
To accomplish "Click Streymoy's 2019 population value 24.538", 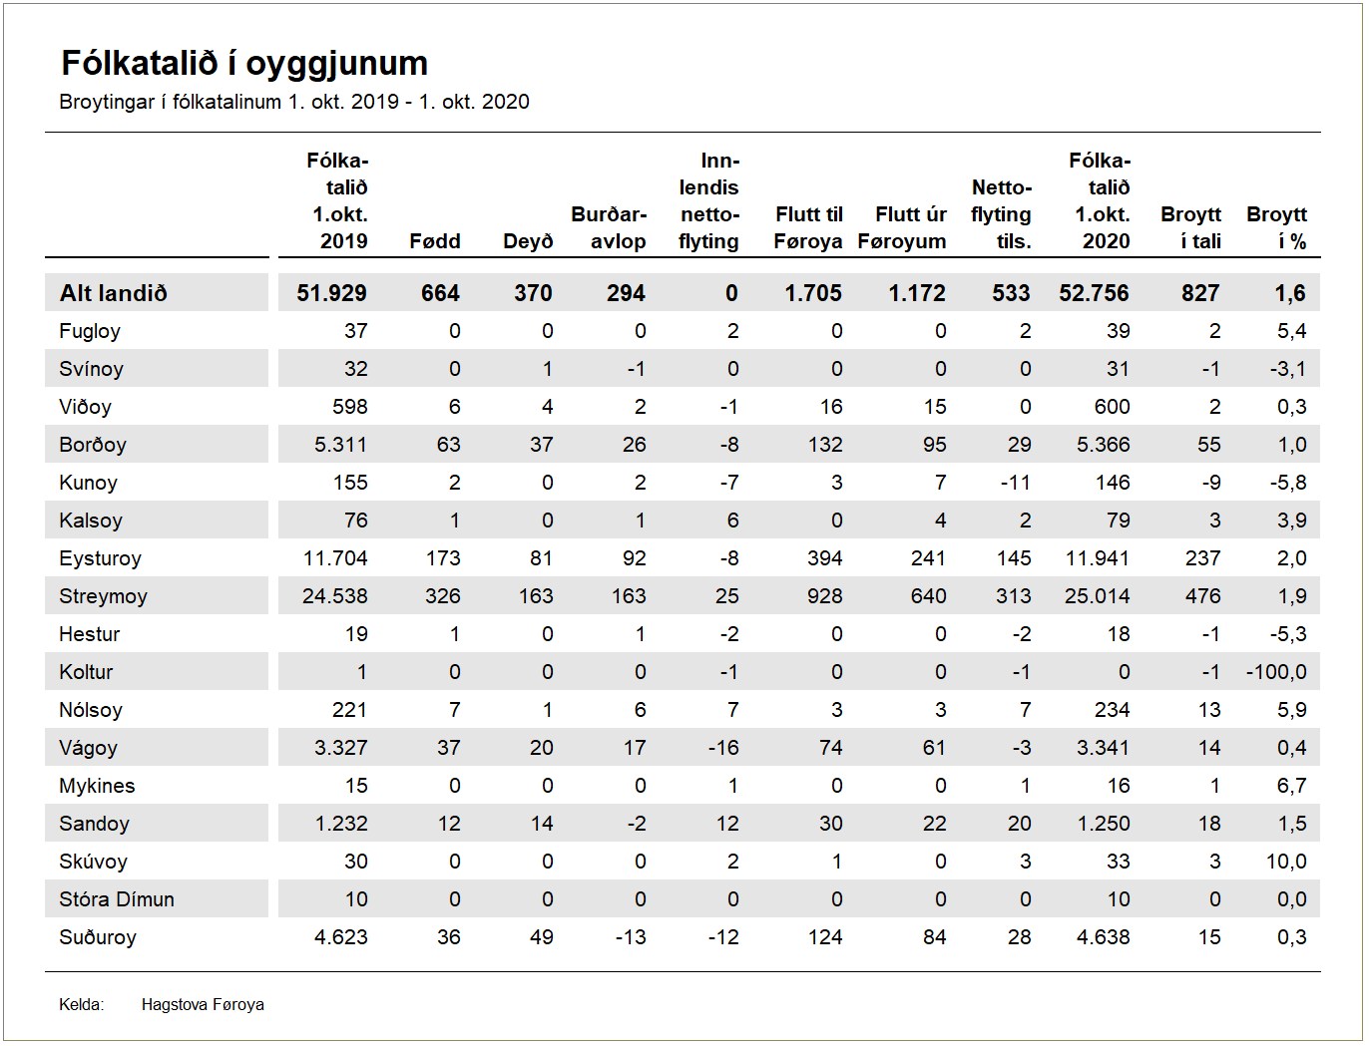I will point(335,596).
